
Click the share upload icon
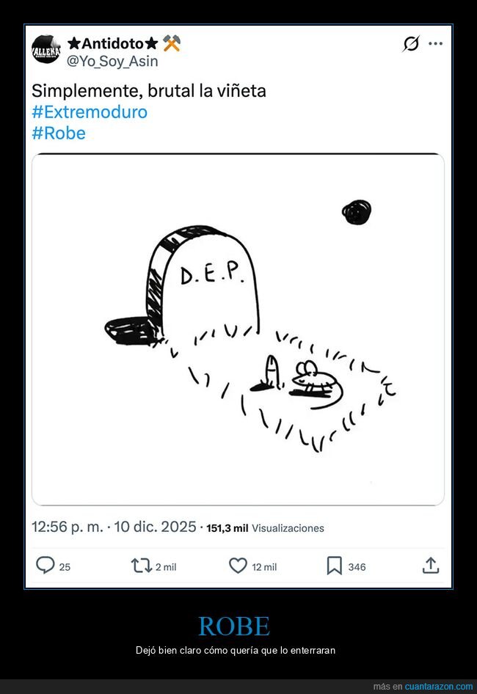(x=431, y=566)
